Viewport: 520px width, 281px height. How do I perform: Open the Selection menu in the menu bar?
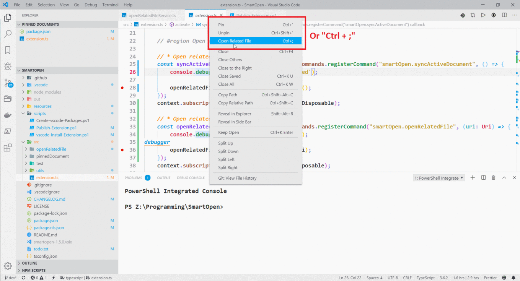point(46,5)
